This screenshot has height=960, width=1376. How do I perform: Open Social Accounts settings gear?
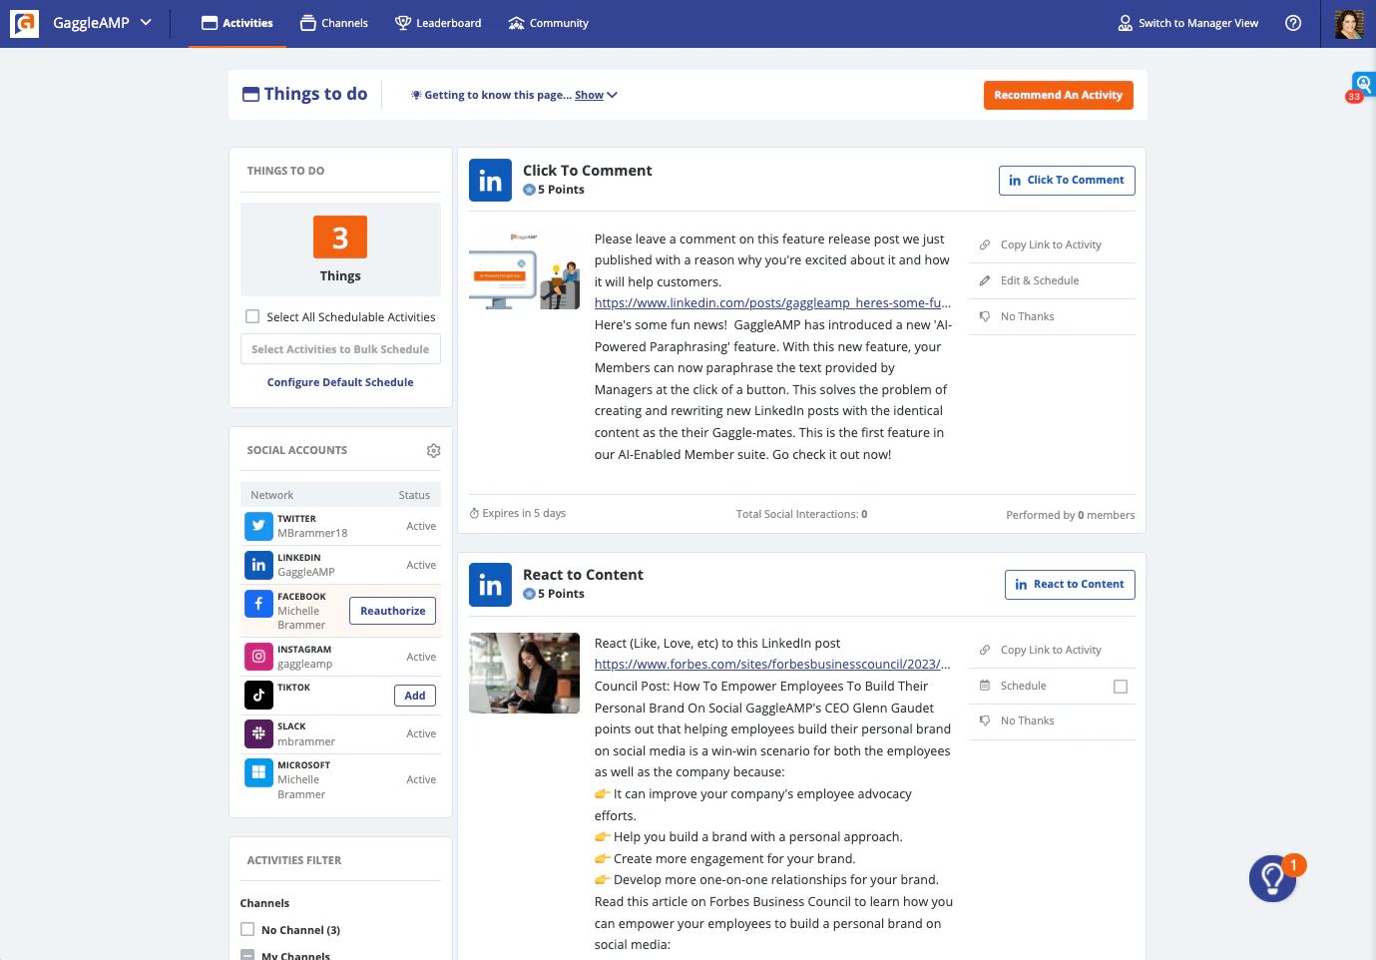tap(433, 450)
